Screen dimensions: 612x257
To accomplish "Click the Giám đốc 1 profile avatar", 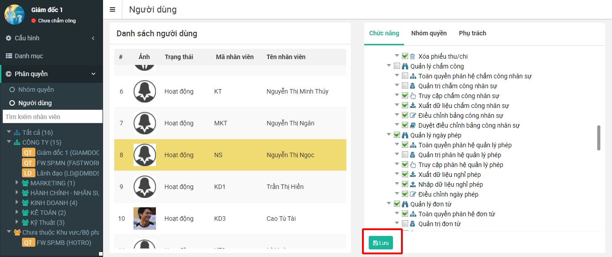I will coord(14,14).
